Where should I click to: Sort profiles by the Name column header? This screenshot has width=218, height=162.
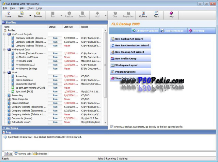(x=25, y=27)
